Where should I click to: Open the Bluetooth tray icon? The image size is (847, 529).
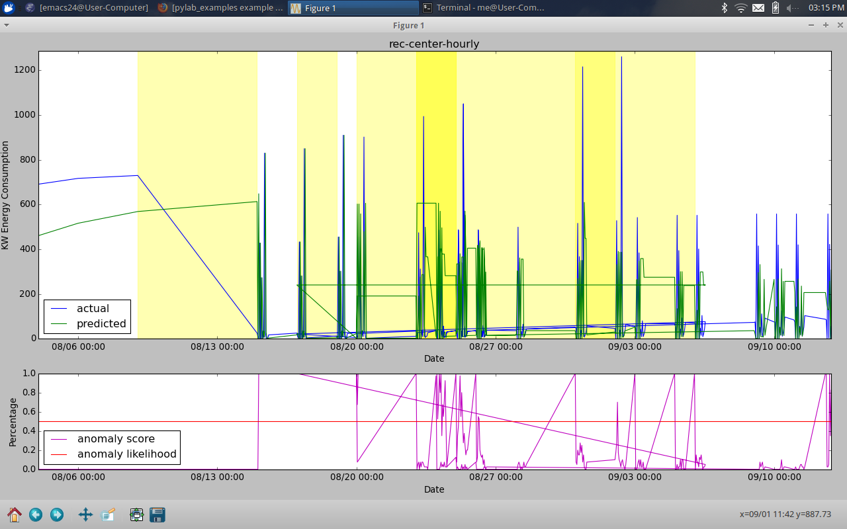725,8
